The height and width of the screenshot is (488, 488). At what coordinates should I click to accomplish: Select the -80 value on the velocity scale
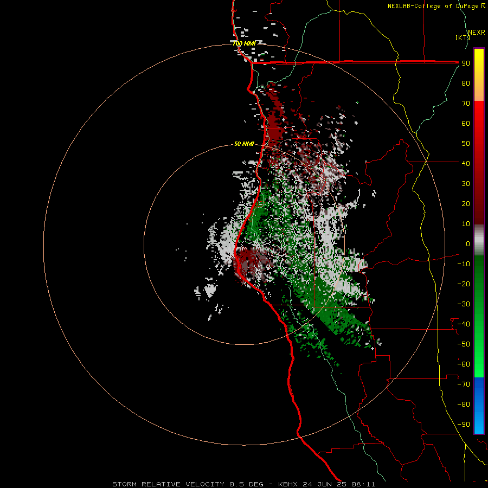click(x=464, y=404)
